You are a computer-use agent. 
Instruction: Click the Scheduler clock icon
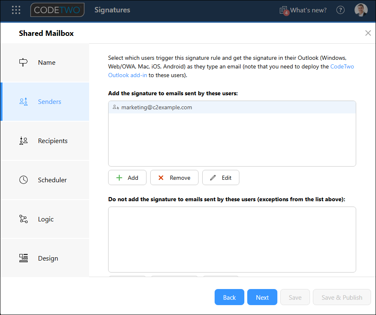point(23,180)
